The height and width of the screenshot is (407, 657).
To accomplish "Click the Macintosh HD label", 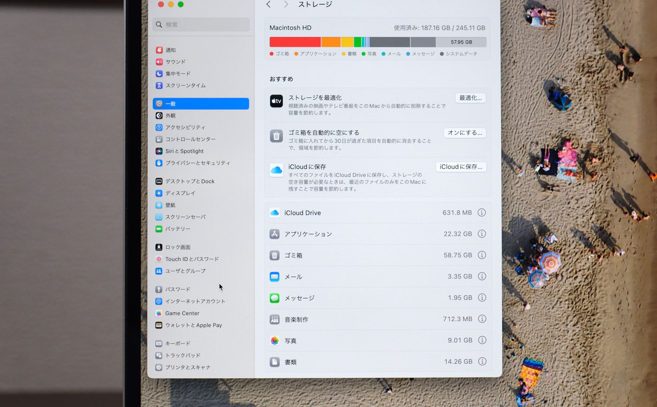I will [290, 28].
